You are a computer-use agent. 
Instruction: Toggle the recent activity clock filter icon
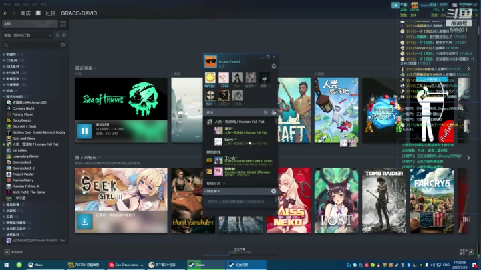tap(57, 35)
